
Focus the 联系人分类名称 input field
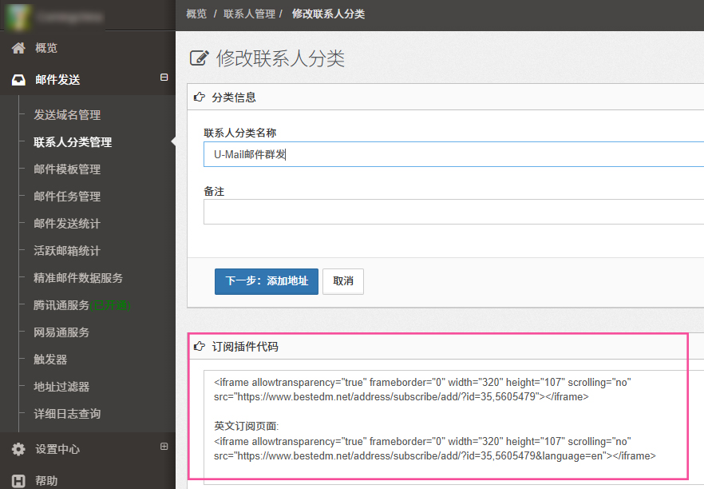point(451,154)
